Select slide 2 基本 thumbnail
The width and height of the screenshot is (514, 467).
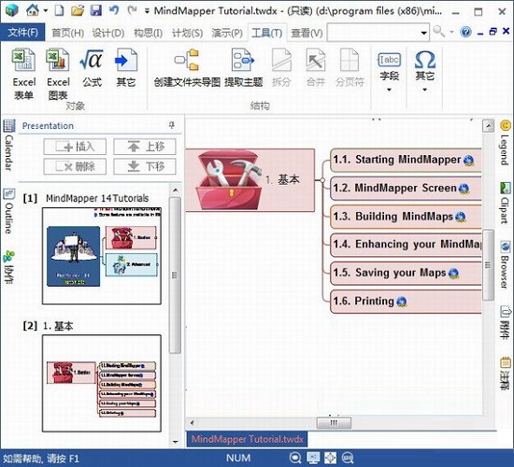pyautogui.click(x=102, y=383)
